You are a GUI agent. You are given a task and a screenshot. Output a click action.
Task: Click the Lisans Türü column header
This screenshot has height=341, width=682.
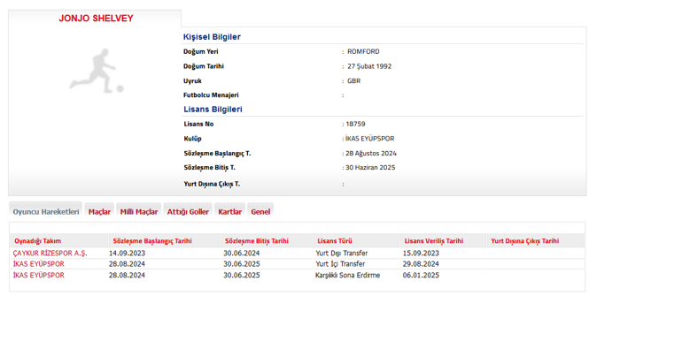tap(335, 241)
